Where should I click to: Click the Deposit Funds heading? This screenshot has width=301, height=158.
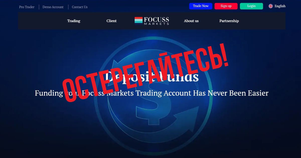pos(152,77)
